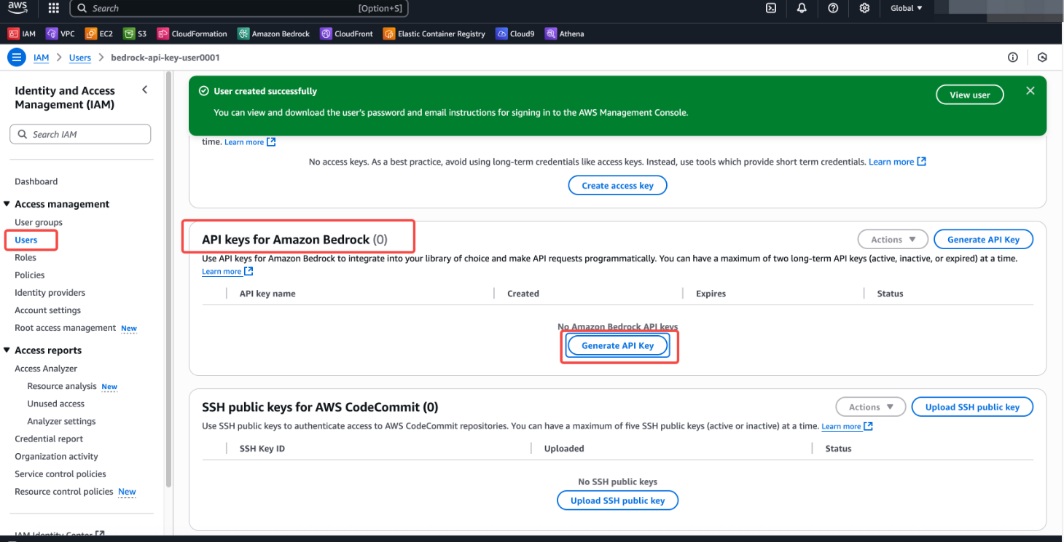Click View user in the success banner
Image resolution: width=1064 pixels, height=542 pixels.
pyautogui.click(x=969, y=95)
